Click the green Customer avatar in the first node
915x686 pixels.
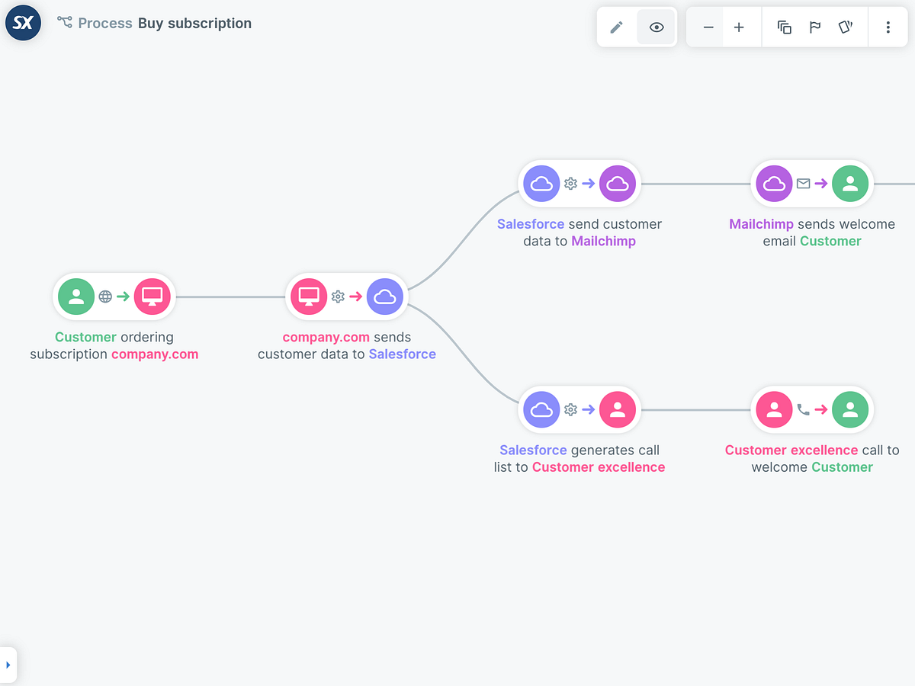click(x=75, y=297)
